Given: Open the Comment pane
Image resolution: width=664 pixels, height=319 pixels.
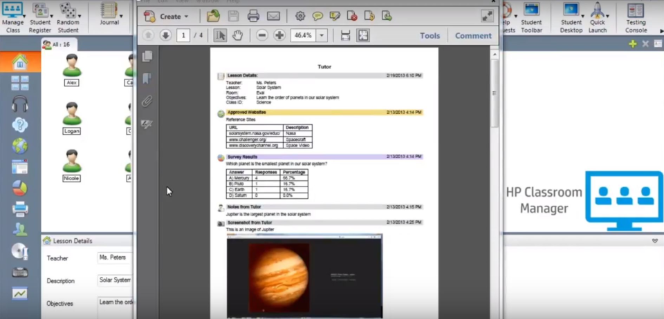Looking at the screenshot, I should (x=473, y=36).
